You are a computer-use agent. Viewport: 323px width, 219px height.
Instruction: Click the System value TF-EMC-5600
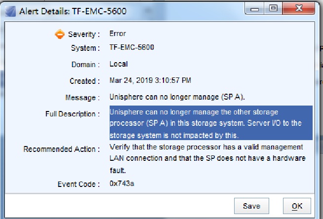pos(132,48)
